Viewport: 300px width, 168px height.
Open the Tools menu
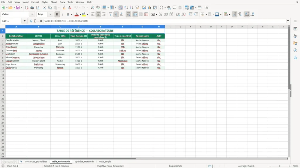70,2
